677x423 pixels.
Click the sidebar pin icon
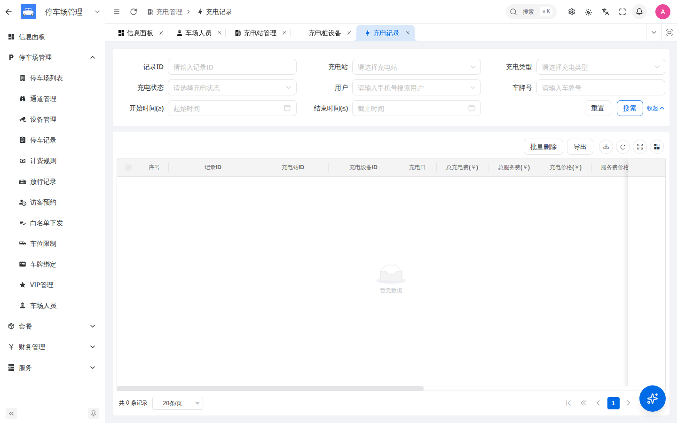(x=94, y=414)
